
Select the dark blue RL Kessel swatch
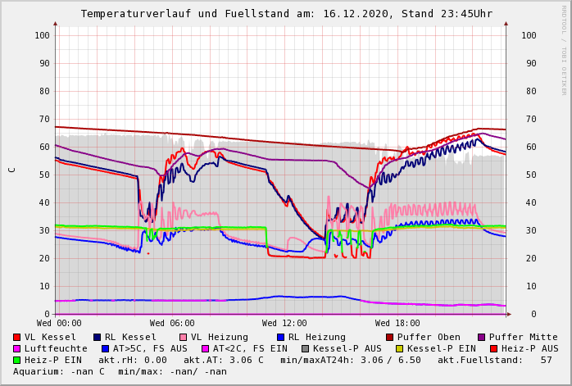coord(97,338)
